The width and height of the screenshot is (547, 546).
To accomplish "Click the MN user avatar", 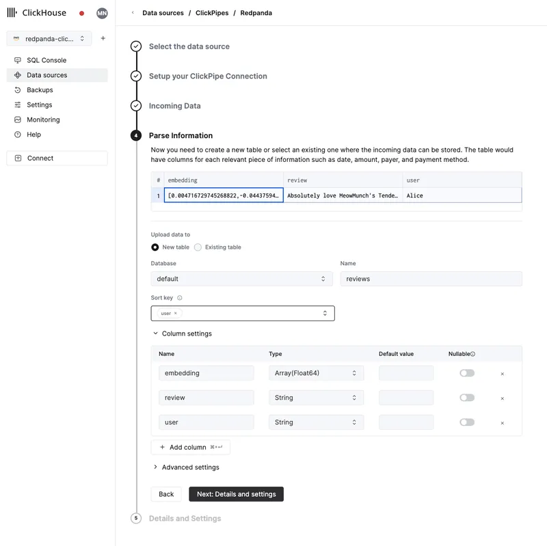I will (x=102, y=12).
